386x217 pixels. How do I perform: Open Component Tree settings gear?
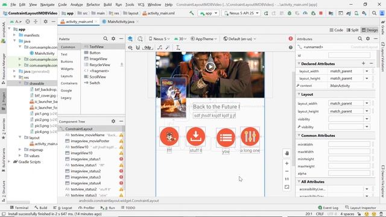[x=113, y=121]
